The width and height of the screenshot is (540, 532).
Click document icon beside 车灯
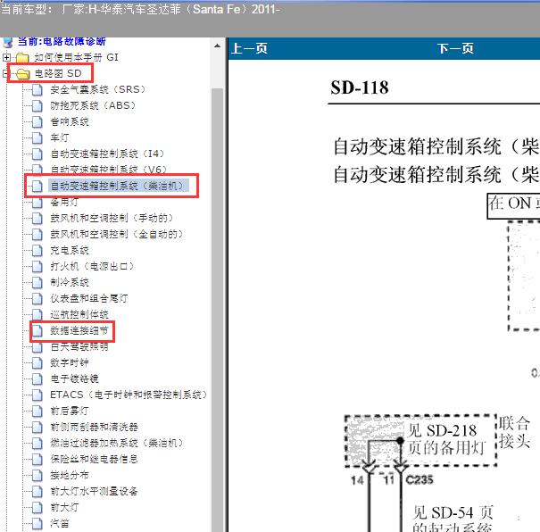coord(37,137)
